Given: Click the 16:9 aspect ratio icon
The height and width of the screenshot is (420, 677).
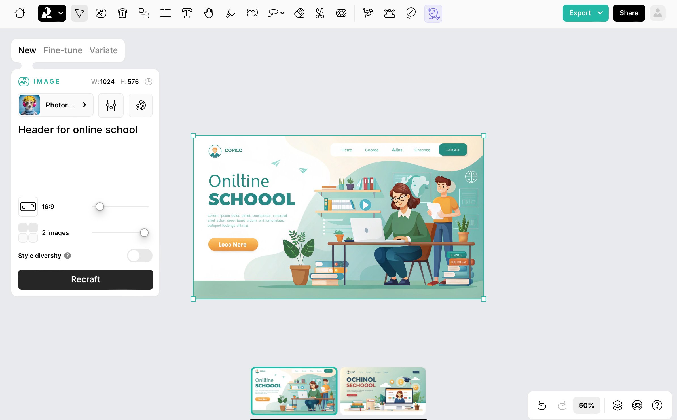Looking at the screenshot, I should [x=28, y=207].
